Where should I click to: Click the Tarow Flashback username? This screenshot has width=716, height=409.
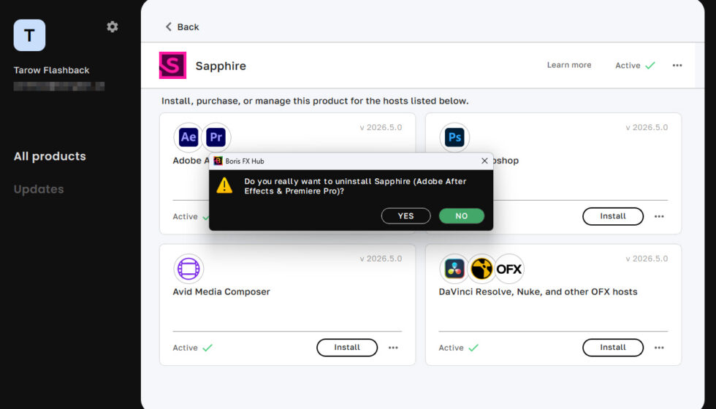coord(52,70)
